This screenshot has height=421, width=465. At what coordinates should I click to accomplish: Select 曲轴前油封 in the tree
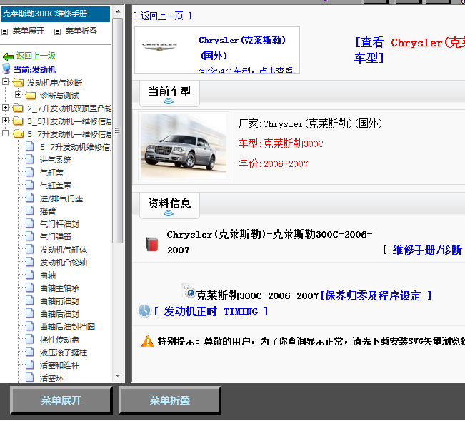click(59, 301)
